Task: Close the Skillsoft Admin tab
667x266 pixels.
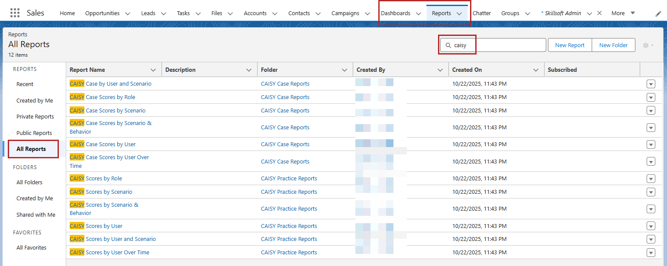Action: pyautogui.click(x=599, y=13)
